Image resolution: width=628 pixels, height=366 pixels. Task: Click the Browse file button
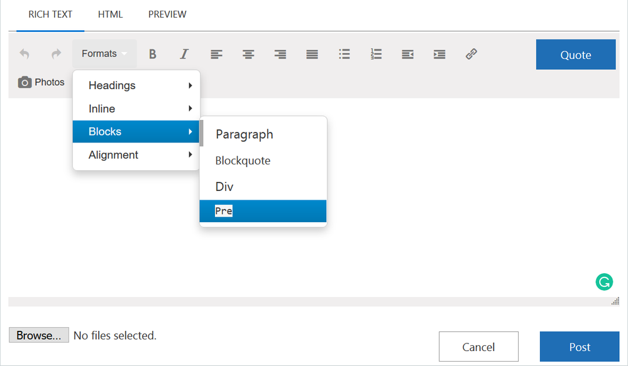(39, 335)
